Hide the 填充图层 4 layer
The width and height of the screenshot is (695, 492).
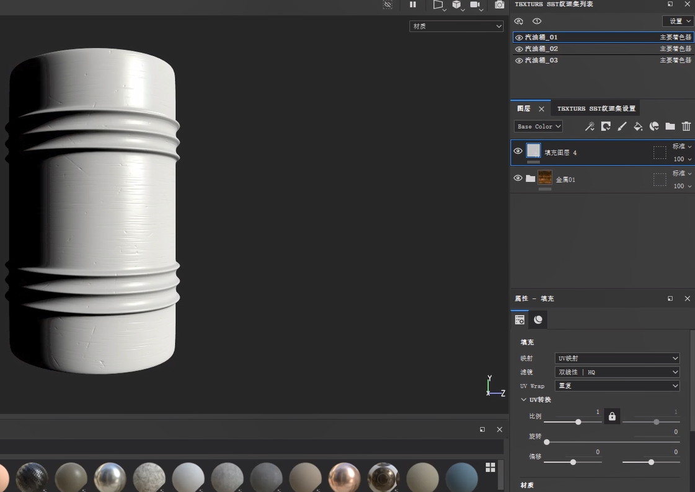coord(518,151)
